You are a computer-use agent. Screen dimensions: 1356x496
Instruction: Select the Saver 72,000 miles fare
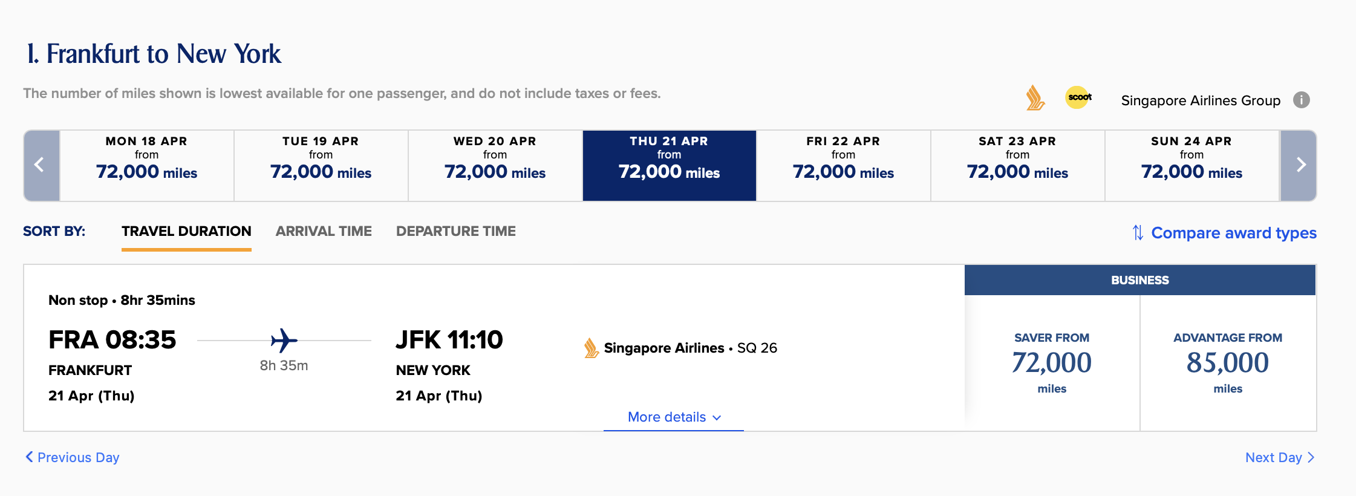point(1052,363)
